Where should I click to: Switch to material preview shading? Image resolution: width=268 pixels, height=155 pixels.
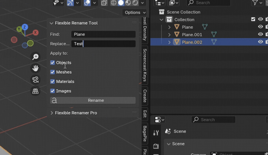point(128,3)
